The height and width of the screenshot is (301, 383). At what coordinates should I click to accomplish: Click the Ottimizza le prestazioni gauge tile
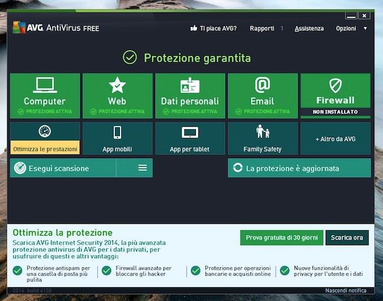(45, 139)
